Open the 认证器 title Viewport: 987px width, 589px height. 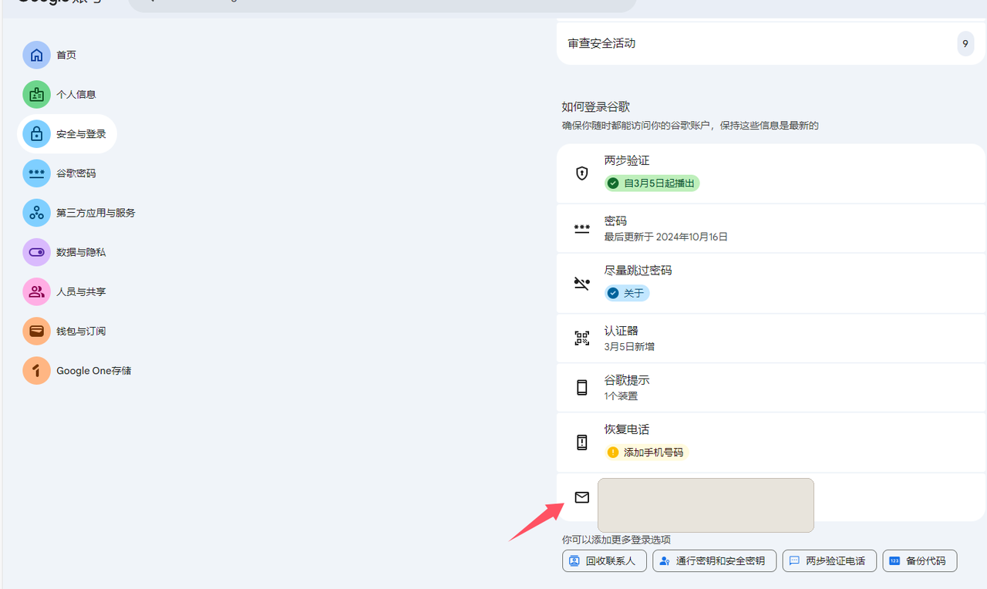coord(622,331)
